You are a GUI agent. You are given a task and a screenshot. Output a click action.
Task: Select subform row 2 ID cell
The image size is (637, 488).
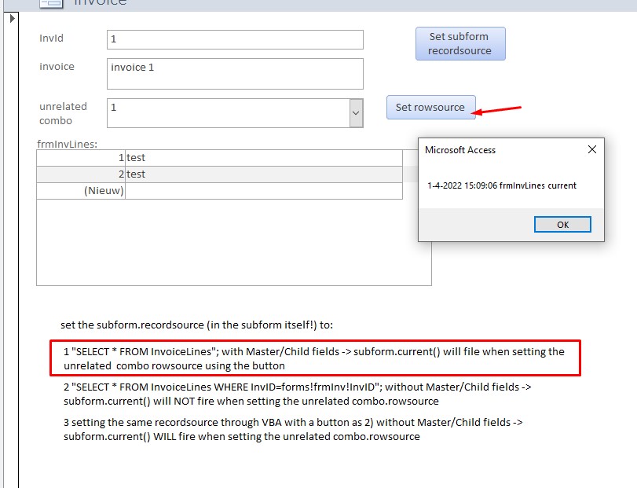point(81,174)
